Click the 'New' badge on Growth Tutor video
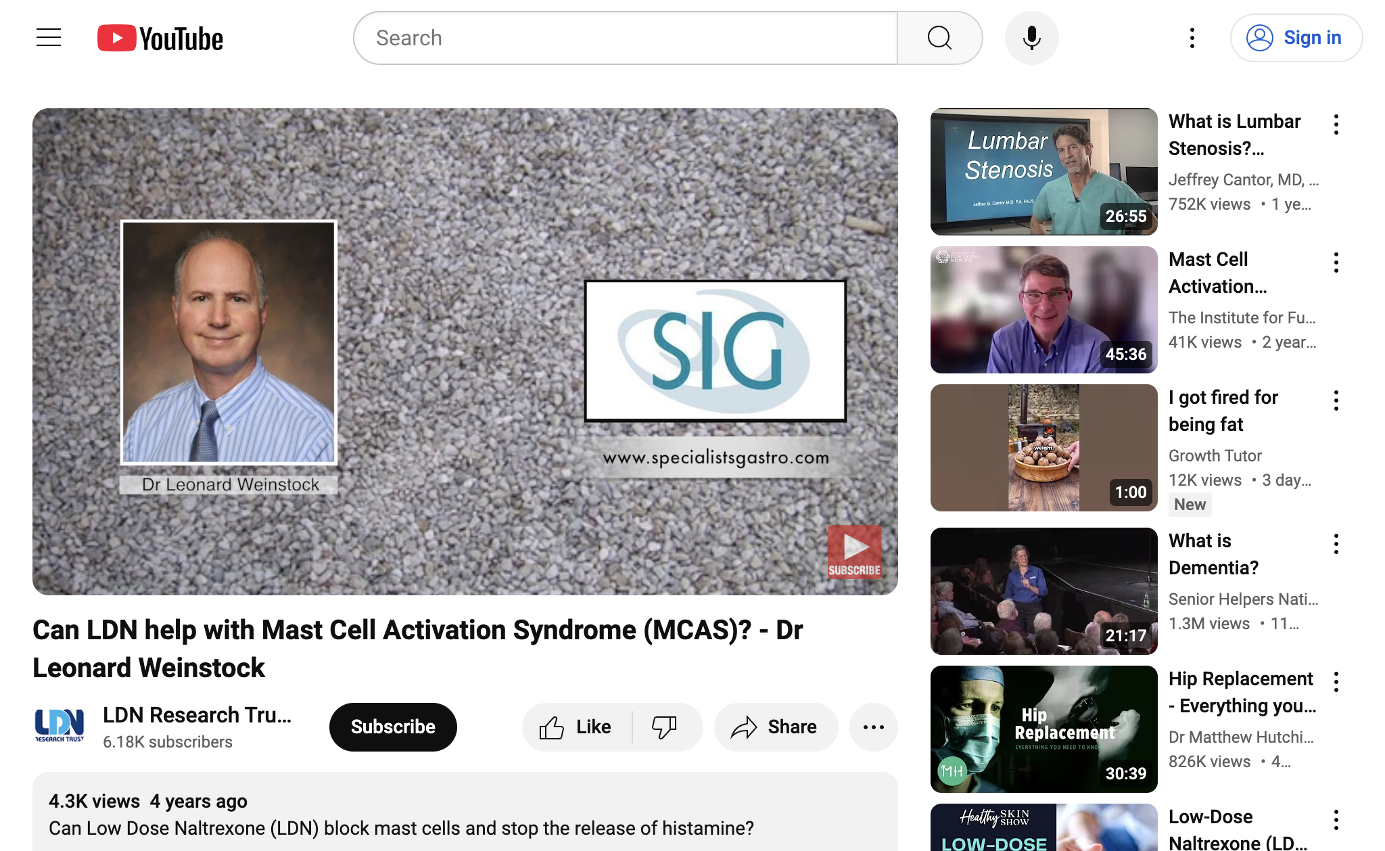This screenshot has width=1385, height=851. click(1190, 505)
